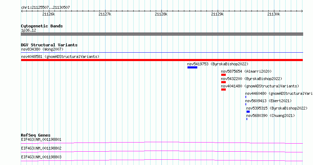Click the red bar under nsv5432200
313x165 pixels.
click(x=223, y=82)
